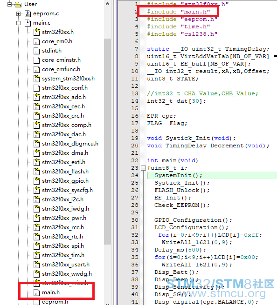Click the project tree scroll-down arrow
277x305 pixels.
click(107, 304)
